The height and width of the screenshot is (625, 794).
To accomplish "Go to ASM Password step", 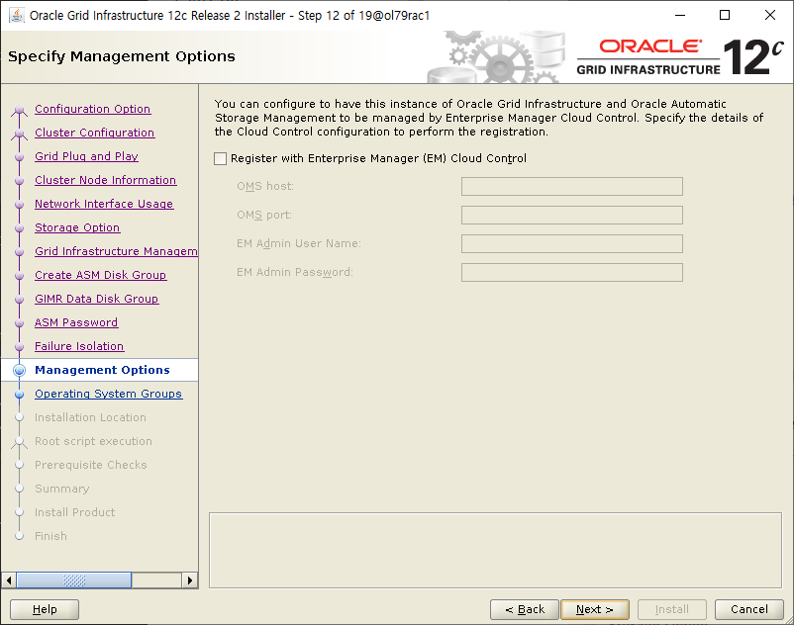I will (x=76, y=322).
